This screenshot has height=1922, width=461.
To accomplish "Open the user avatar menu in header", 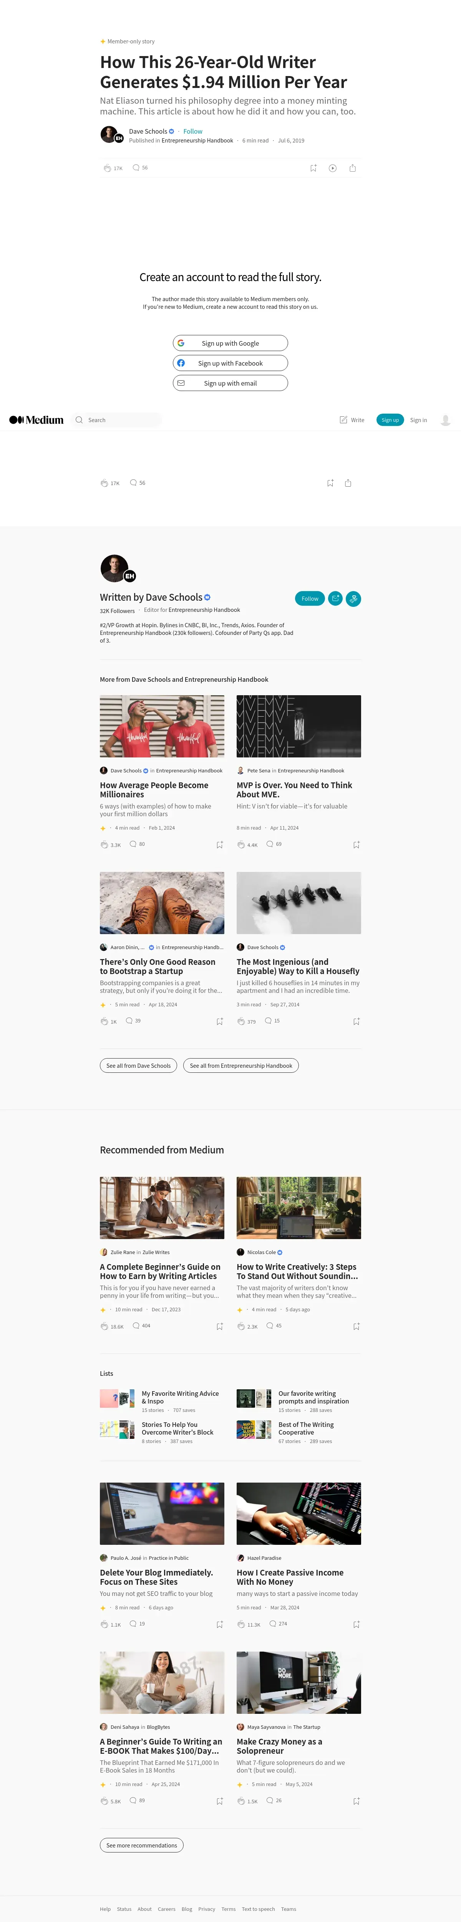I will 445,420.
